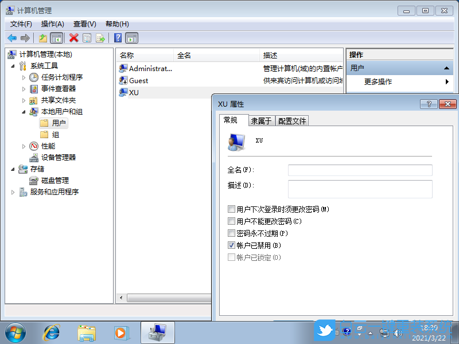
Task: Toggle the show/hide console tree icon
Action: (x=57, y=38)
